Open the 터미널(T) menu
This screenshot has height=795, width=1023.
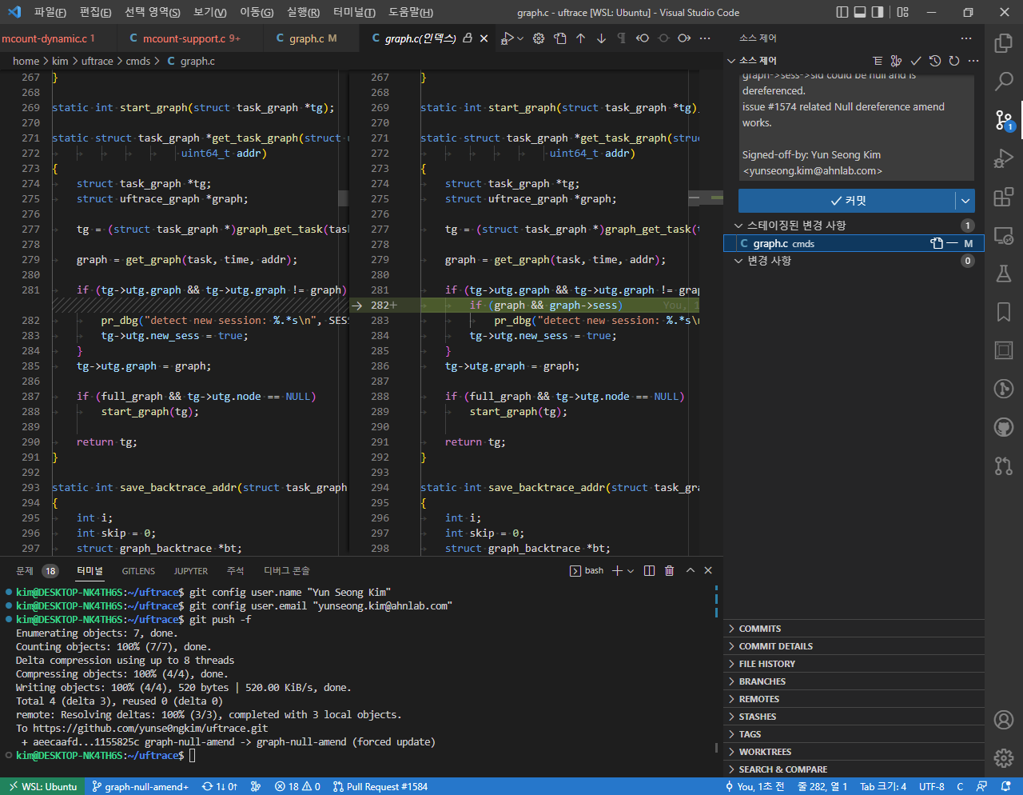point(353,12)
